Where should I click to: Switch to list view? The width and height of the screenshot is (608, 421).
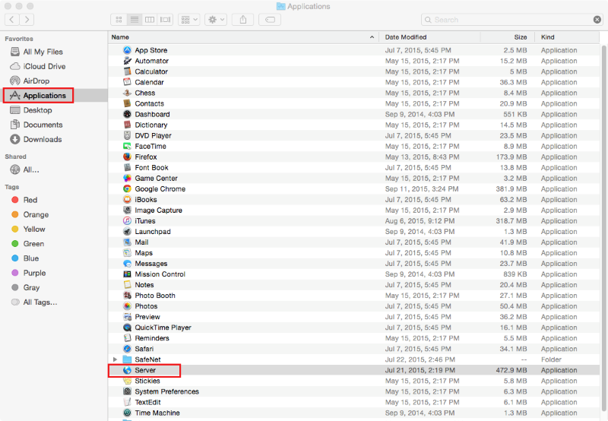coord(135,20)
